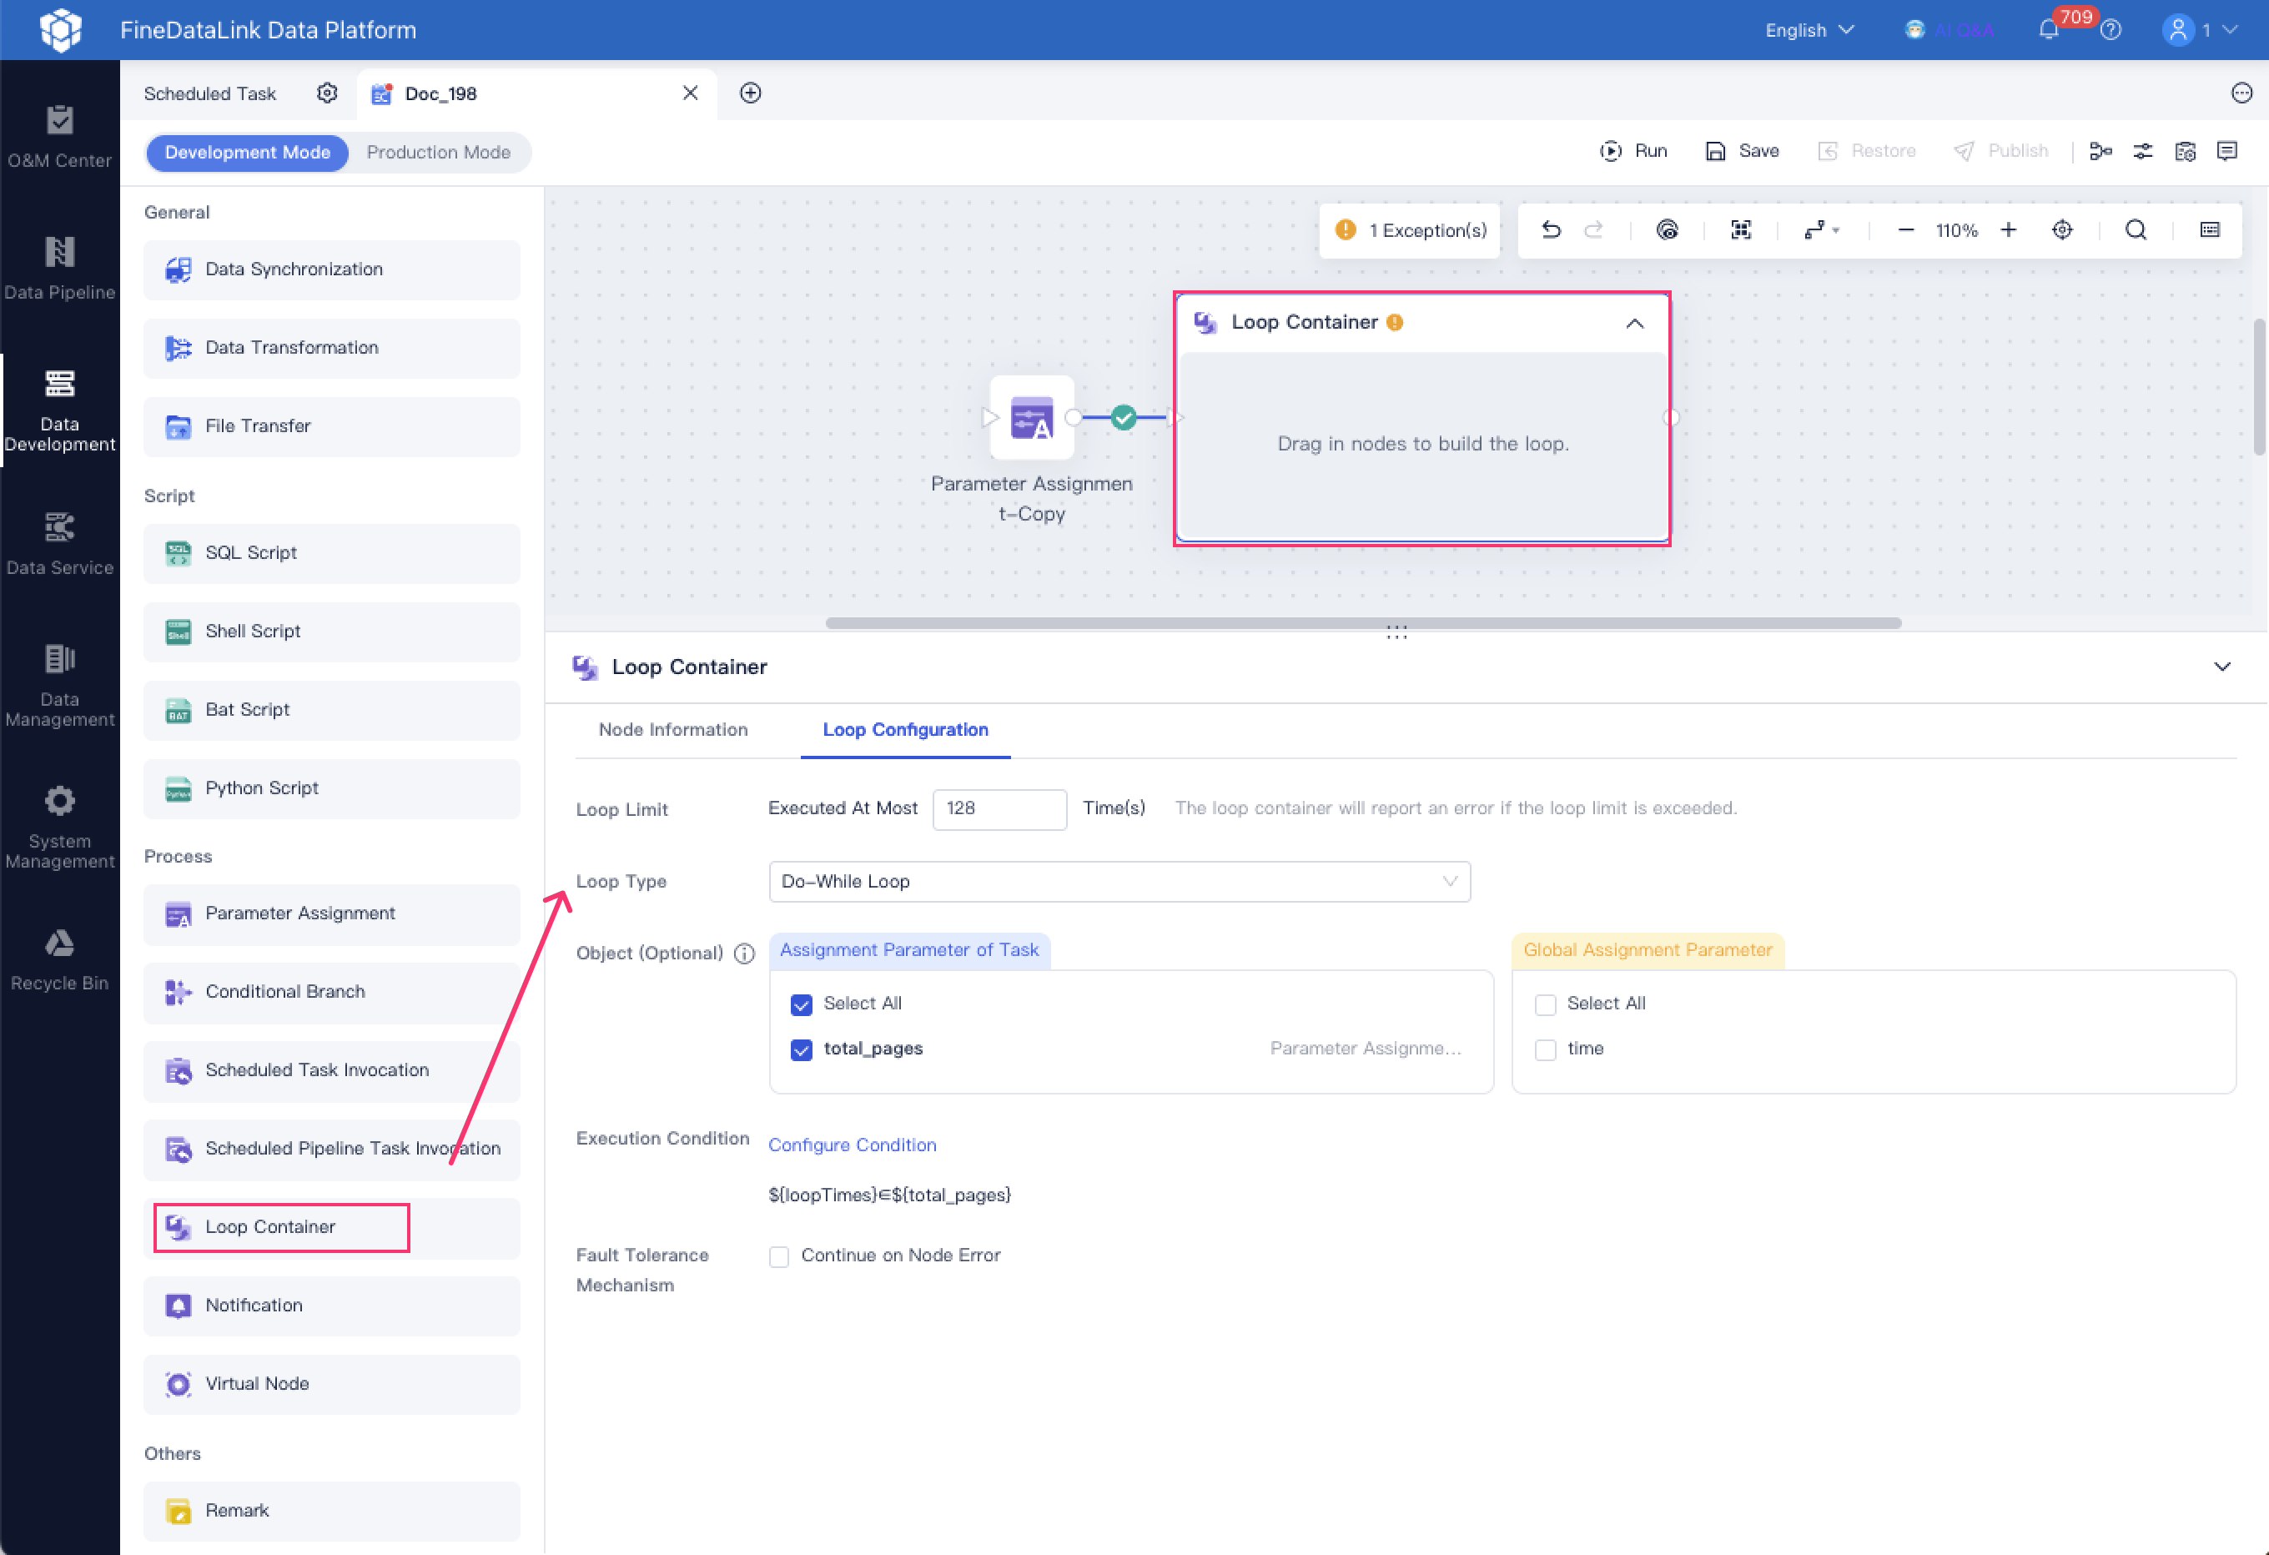
Task: Click the canvas vertical scrollbar
Action: pos(2260,386)
